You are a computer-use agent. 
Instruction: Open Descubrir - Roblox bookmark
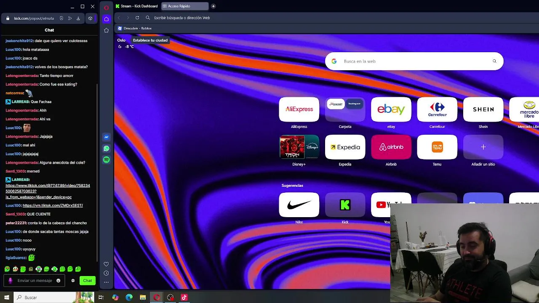[135, 28]
